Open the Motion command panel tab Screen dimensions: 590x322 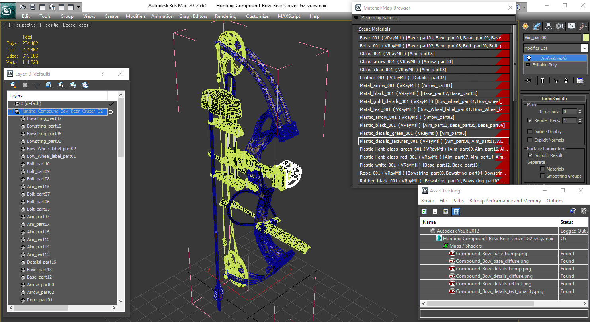pyautogui.click(x=560, y=26)
